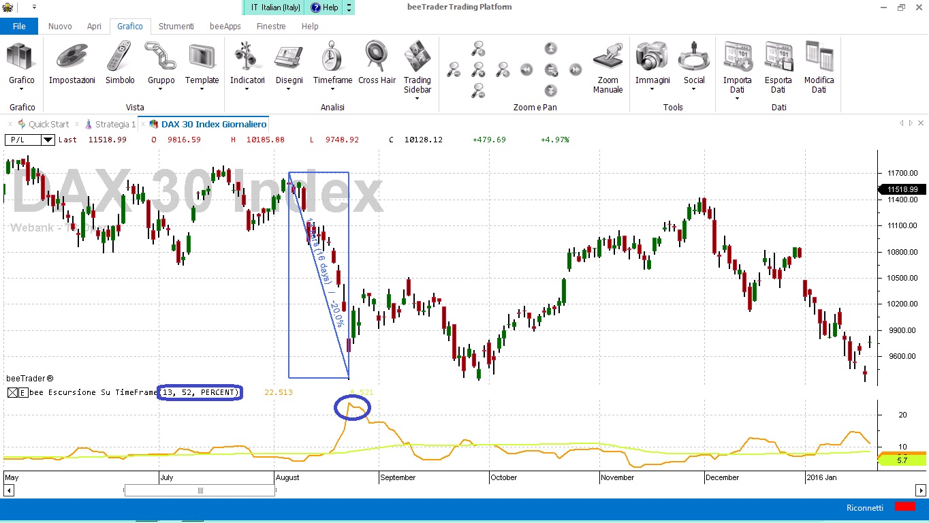
Task: Expand the Disegni dropdown arrow
Action: point(289,89)
